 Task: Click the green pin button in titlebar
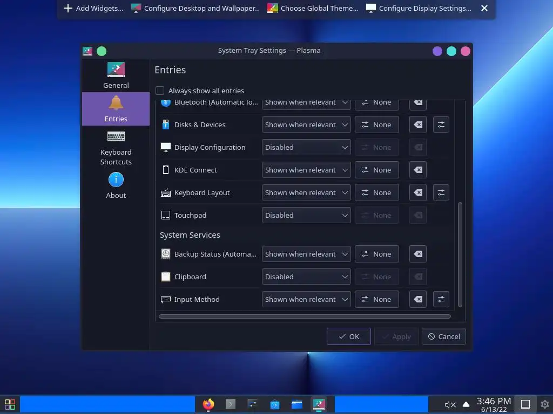click(102, 51)
